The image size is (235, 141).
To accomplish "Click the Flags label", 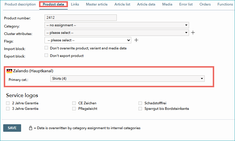I will click(x=9, y=41).
